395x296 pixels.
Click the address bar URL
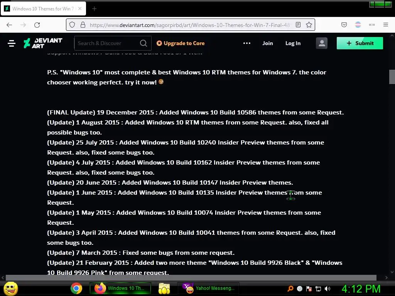[x=190, y=25]
